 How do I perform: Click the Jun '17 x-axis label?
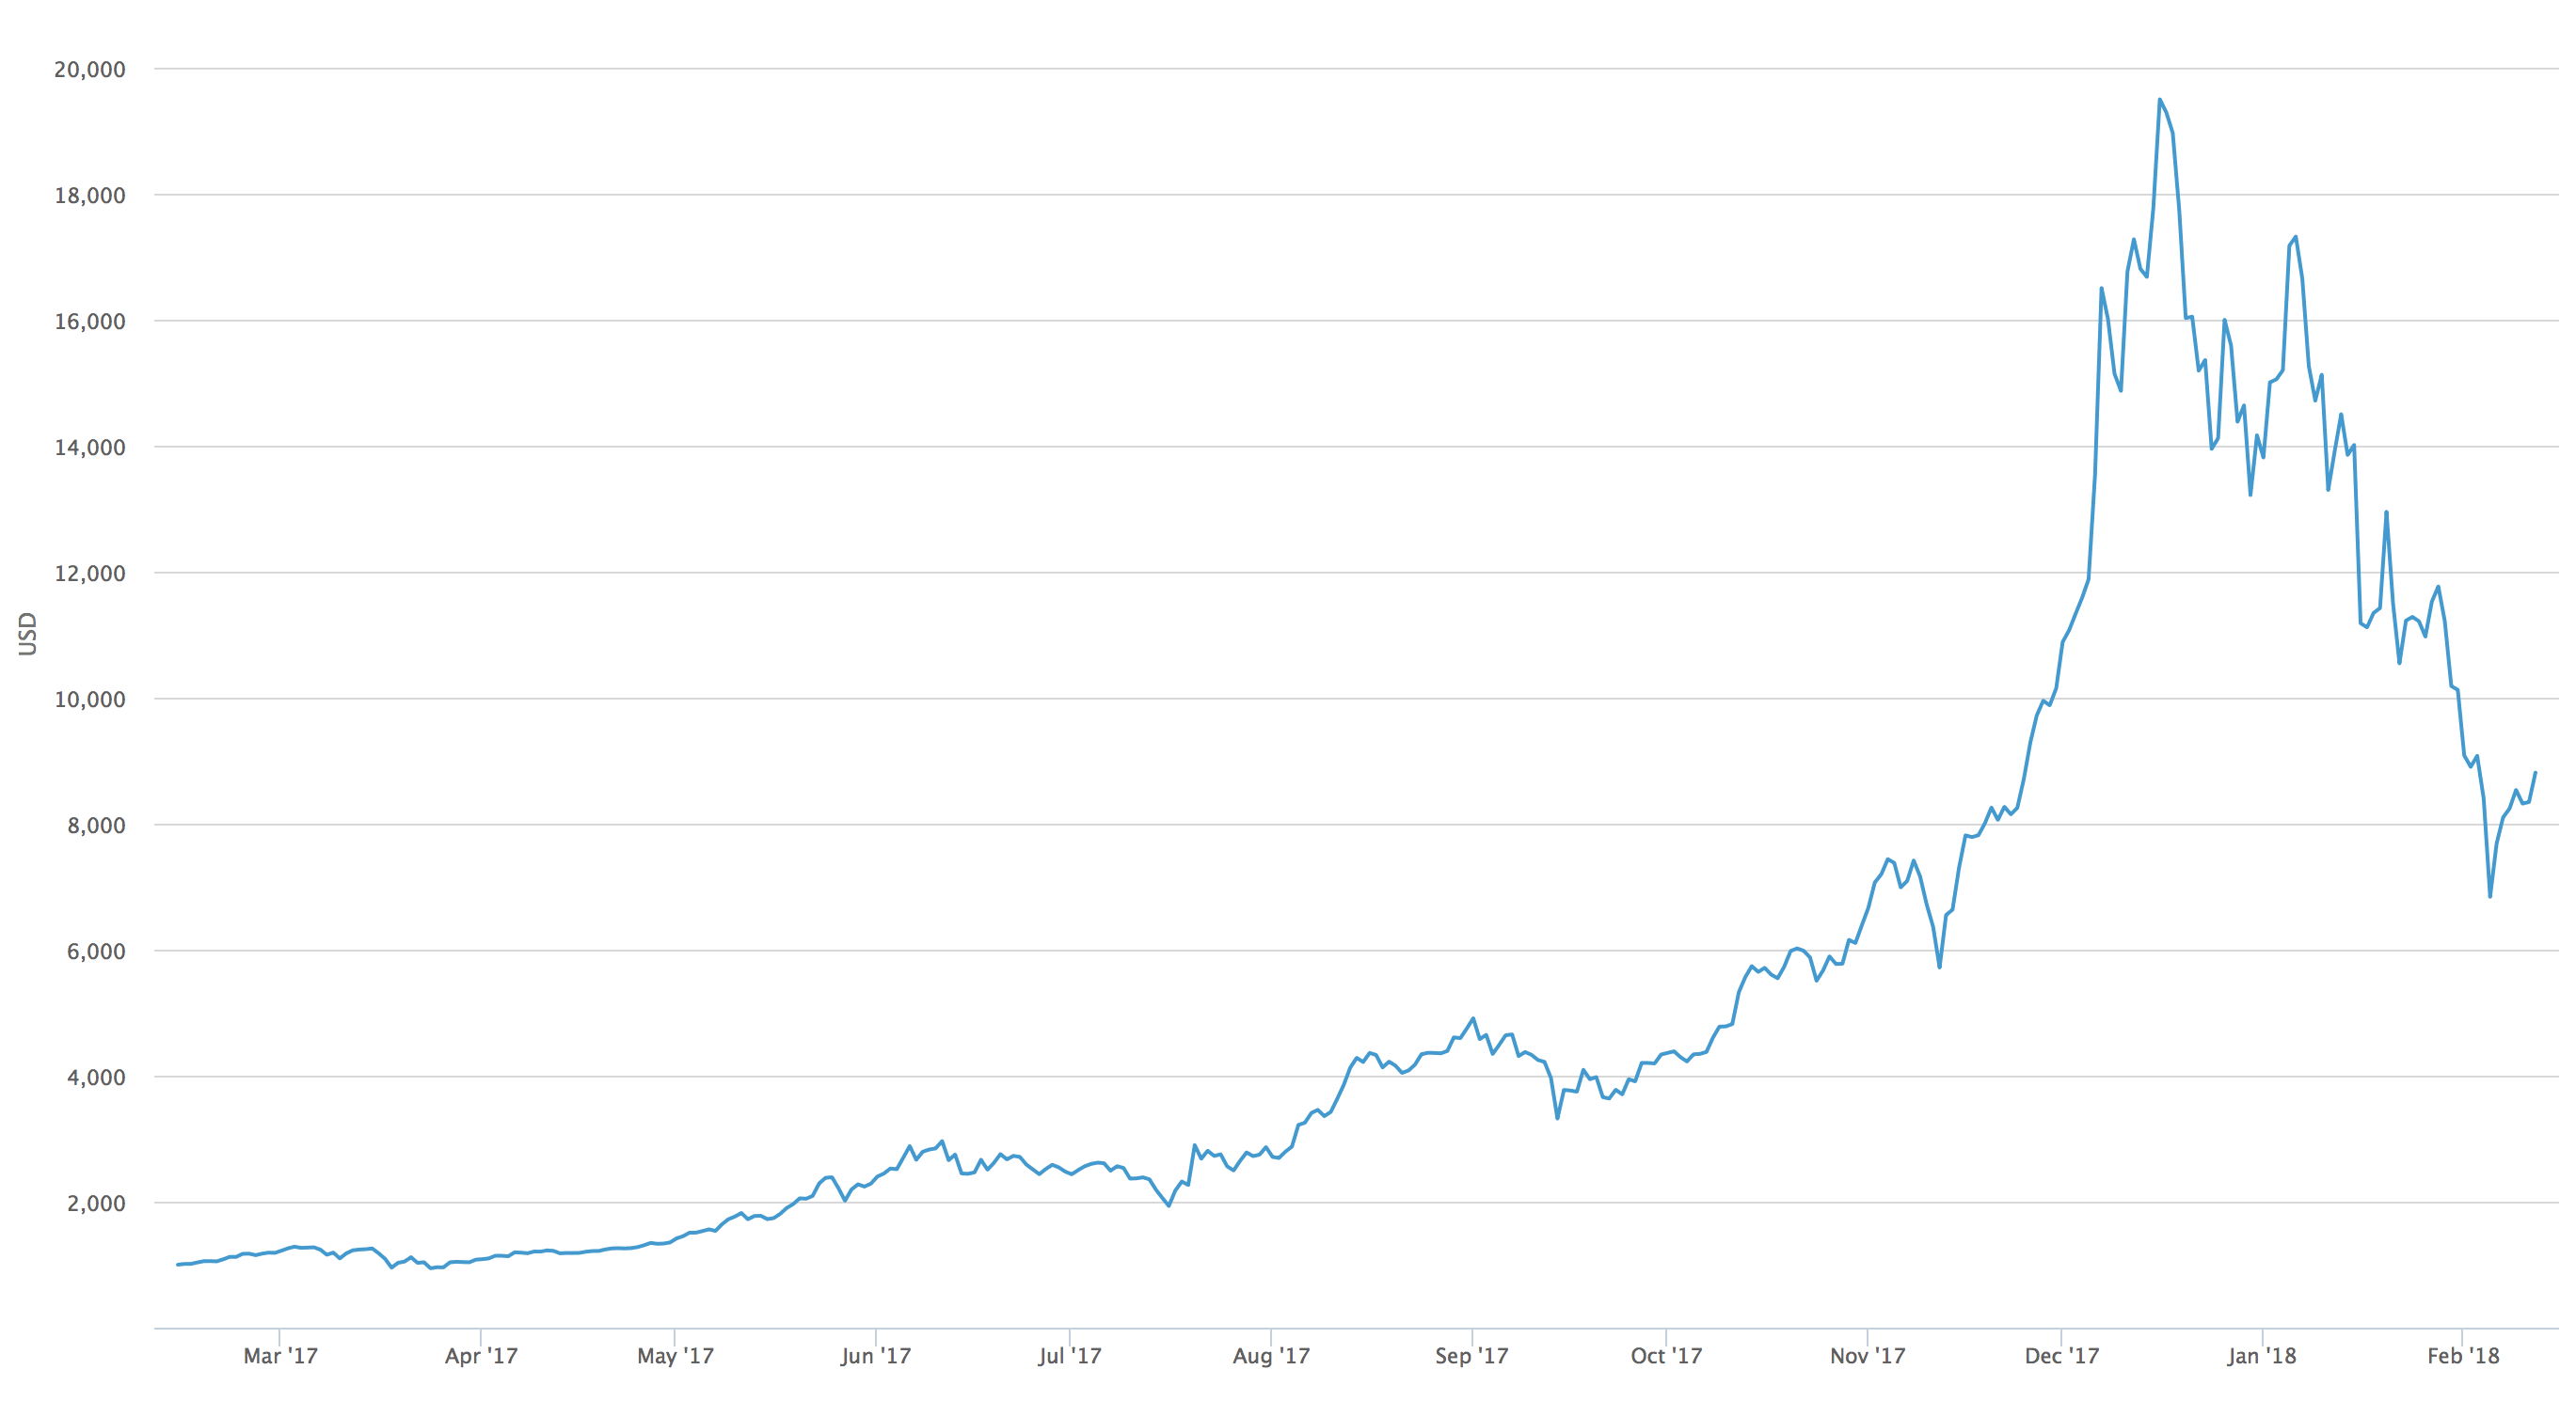click(x=875, y=1355)
